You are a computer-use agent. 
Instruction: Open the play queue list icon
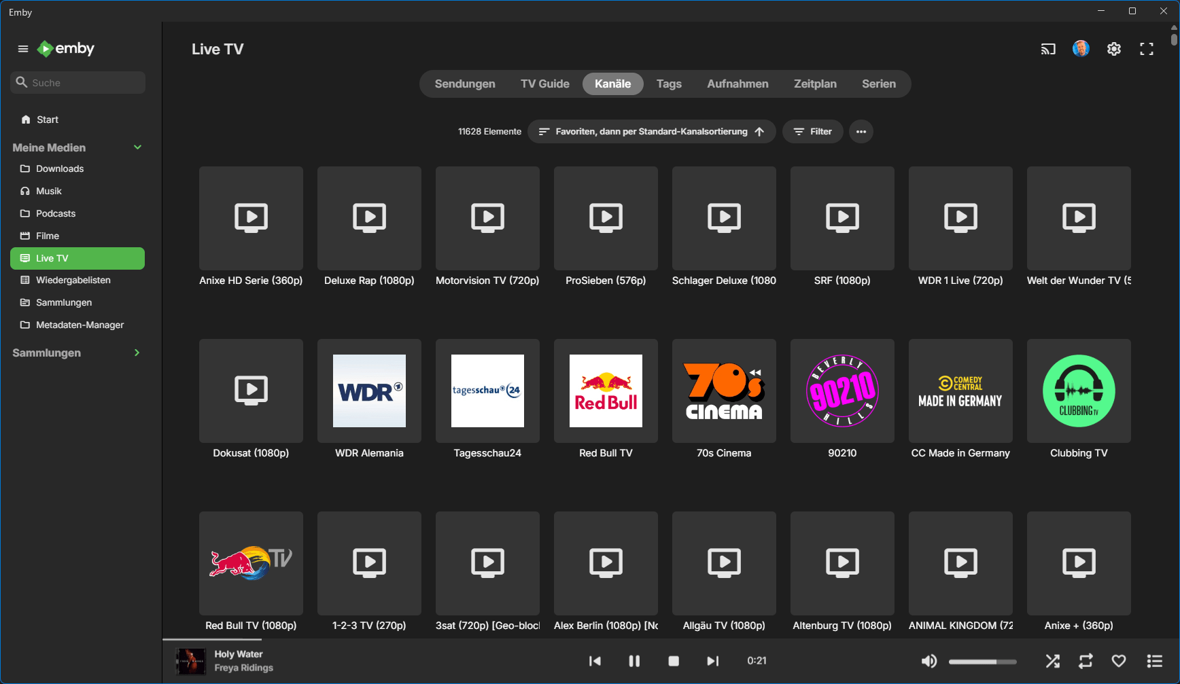tap(1154, 661)
